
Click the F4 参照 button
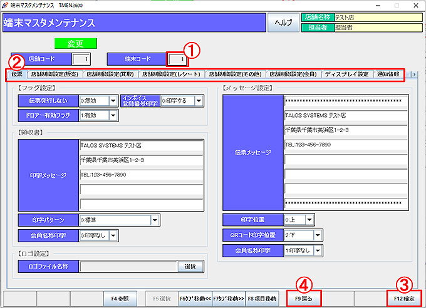pyautogui.click(x=120, y=299)
